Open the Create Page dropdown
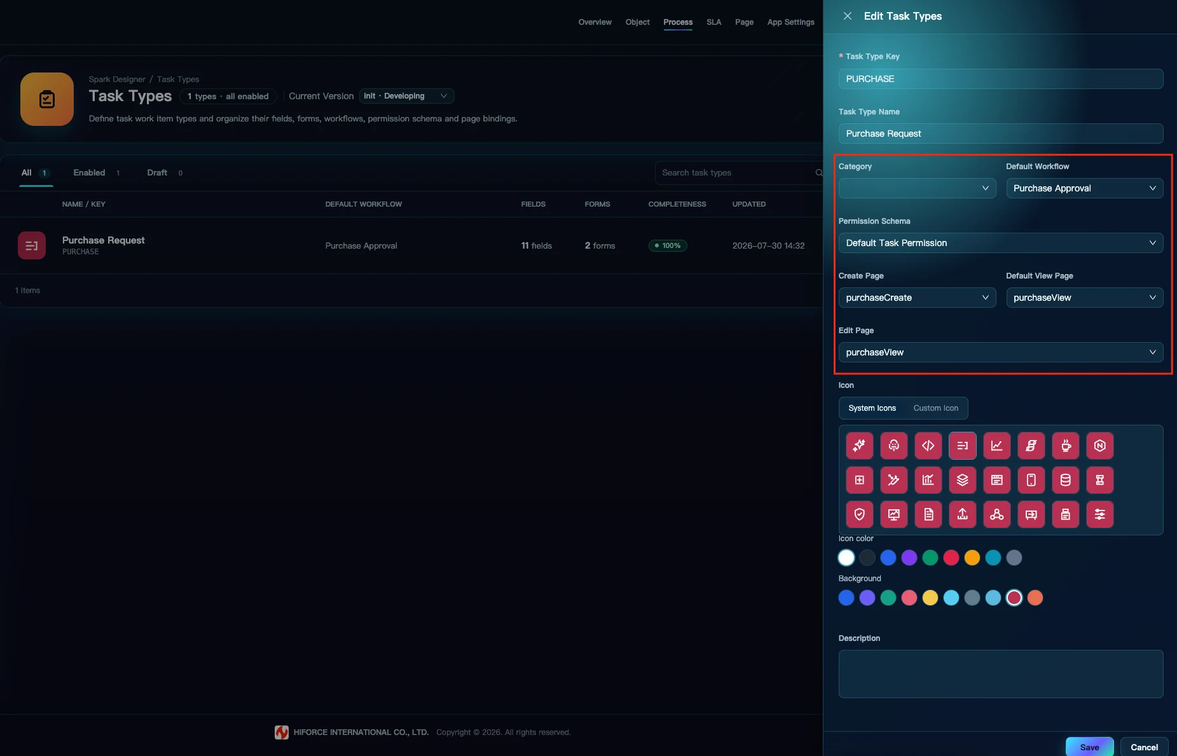Image resolution: width=1177 pixels, height=756 pixels. (x=917, y=298)
